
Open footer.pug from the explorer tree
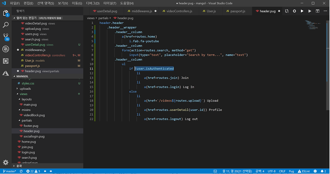coord(31,126)
